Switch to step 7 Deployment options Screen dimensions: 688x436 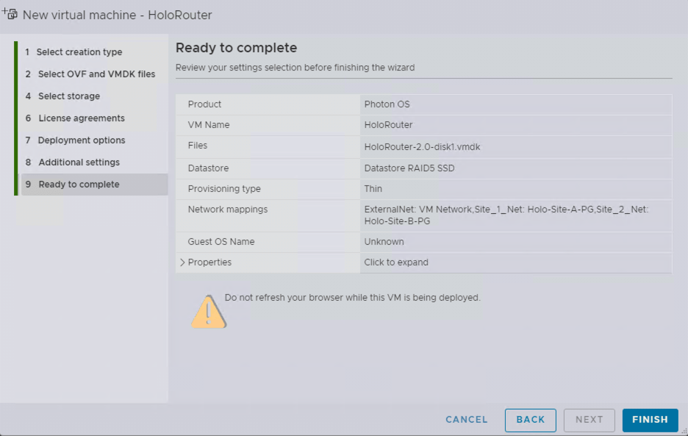[82, 140]
